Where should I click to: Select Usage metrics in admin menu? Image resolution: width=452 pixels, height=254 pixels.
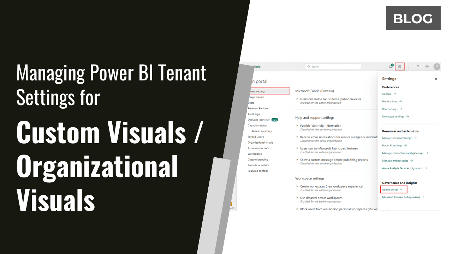pyautogui.click(x=256, y=97)
